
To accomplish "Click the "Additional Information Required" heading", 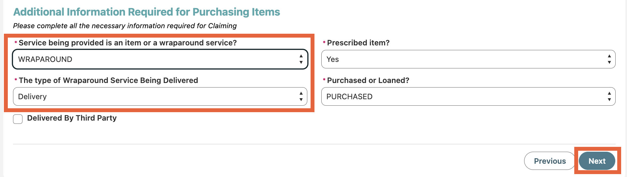I will [146, 12].
